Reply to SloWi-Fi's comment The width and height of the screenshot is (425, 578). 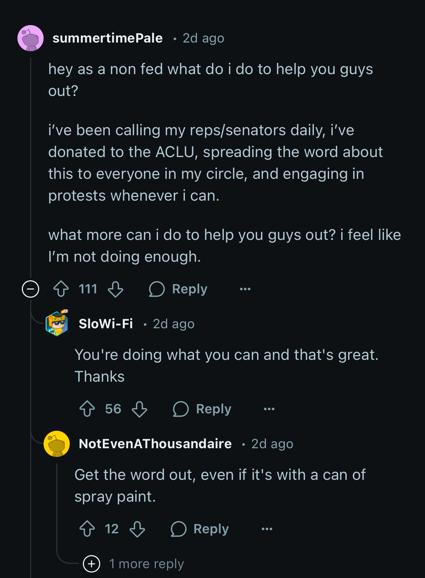tap(202, 409)
